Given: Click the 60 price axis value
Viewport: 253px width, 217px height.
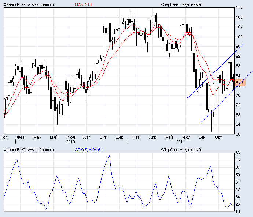Looking at the screenshot, I should click(x=238, y=134).
